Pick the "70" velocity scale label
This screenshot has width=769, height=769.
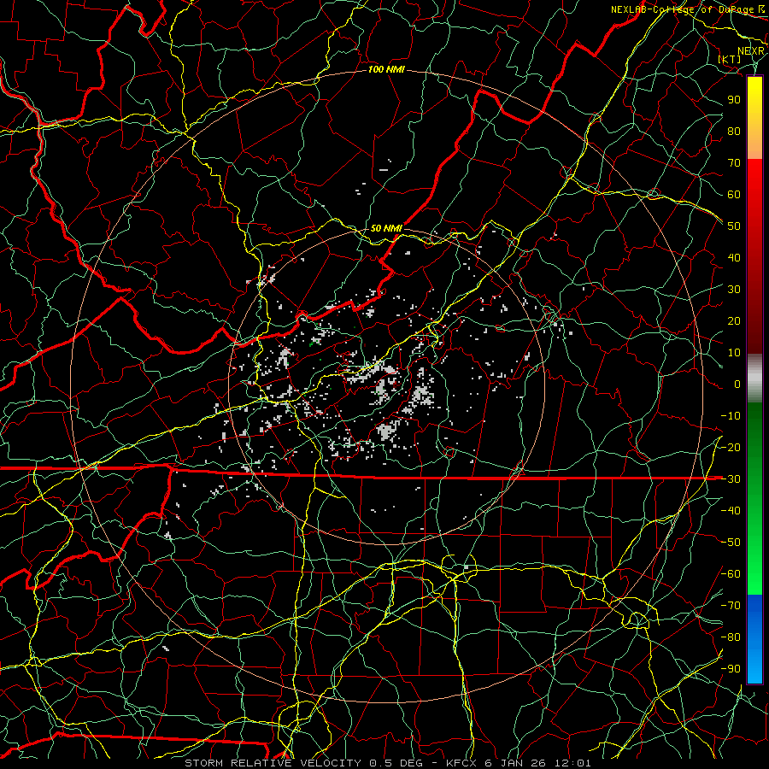tap(734, 163)
